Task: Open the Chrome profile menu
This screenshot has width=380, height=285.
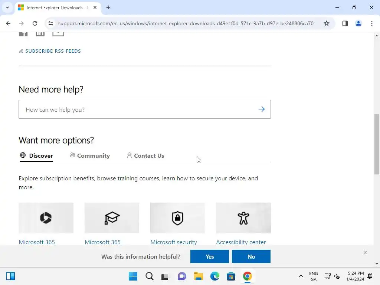Action: 358,23
